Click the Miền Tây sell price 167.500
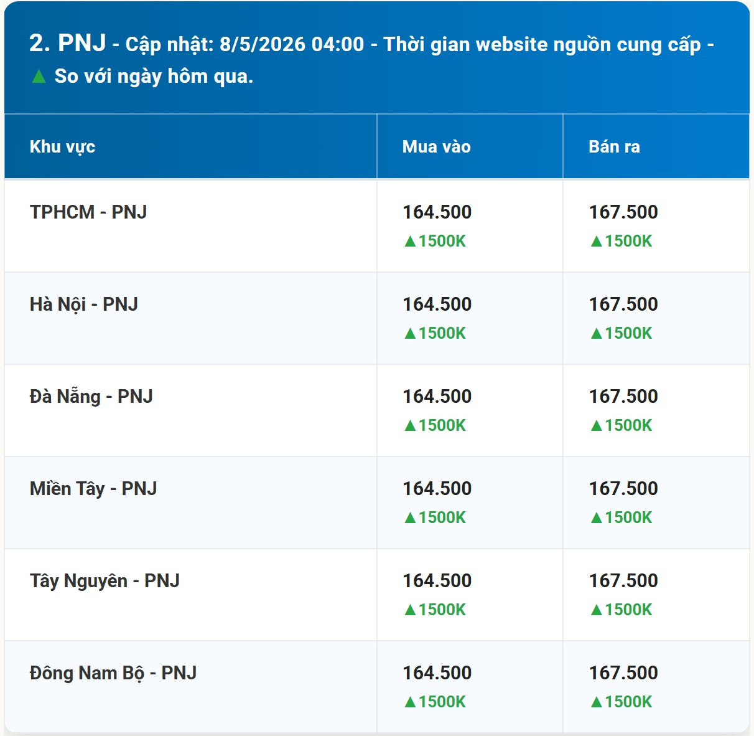Viewport: 754px width, 736px height. 623,488
